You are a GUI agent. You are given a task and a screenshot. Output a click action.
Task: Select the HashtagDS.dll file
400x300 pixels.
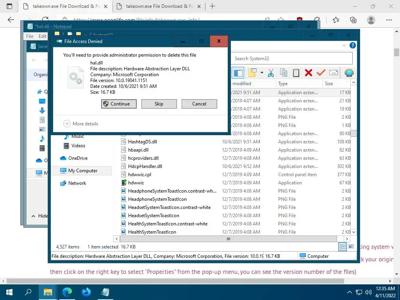pyautogui.click(x=142, y=141)
